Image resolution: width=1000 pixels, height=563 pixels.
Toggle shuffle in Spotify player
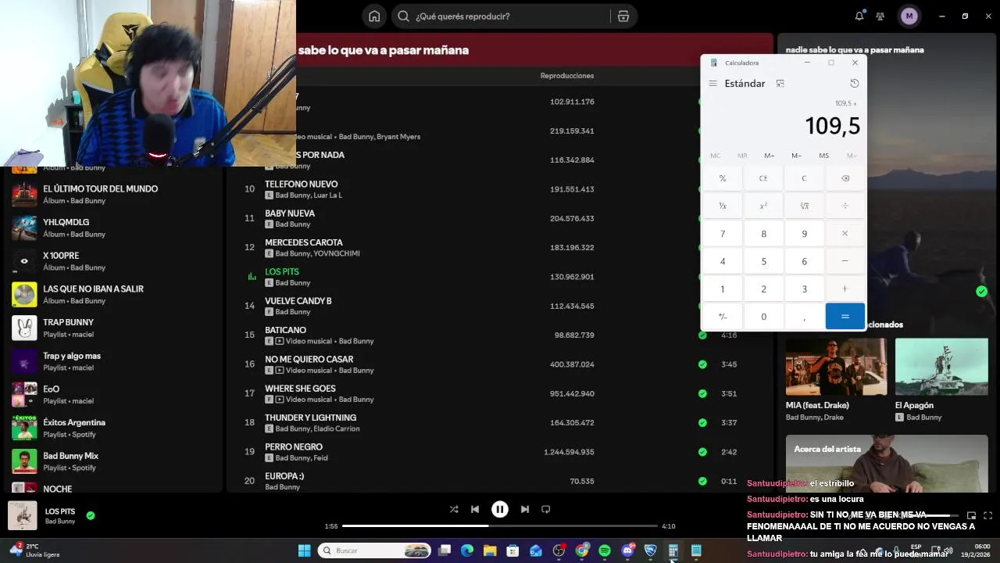point(454,509)
